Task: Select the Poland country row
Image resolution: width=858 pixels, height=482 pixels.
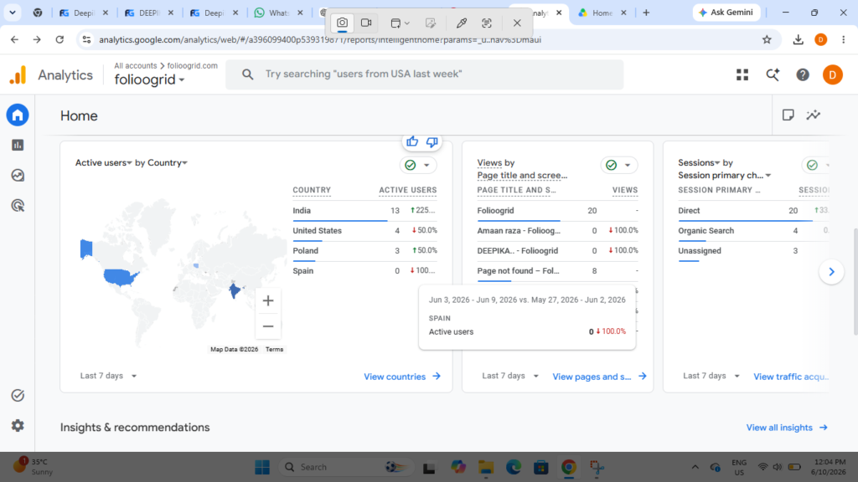Action: (x=364, y=251)
